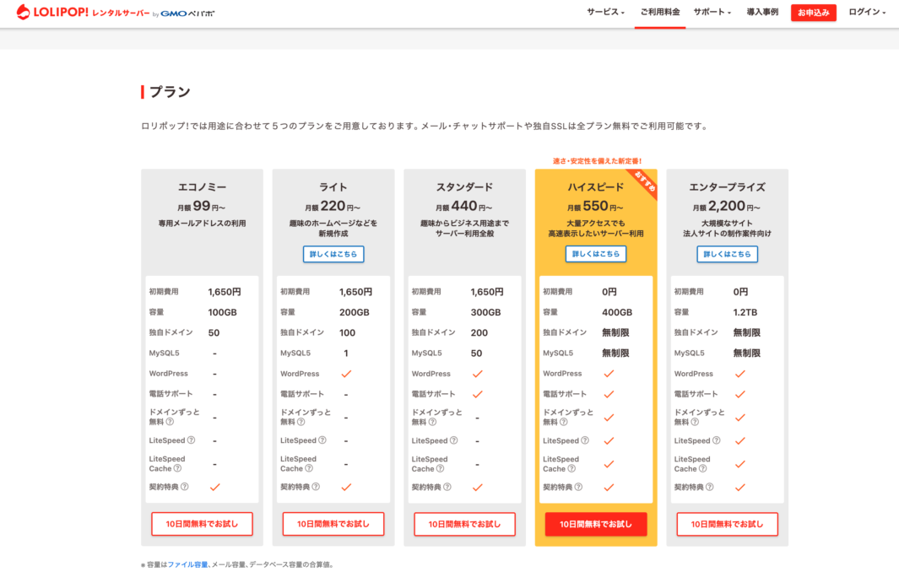Select the ご利用料金 nav item
The image size is (899, 572).
(x=659, y=13)
